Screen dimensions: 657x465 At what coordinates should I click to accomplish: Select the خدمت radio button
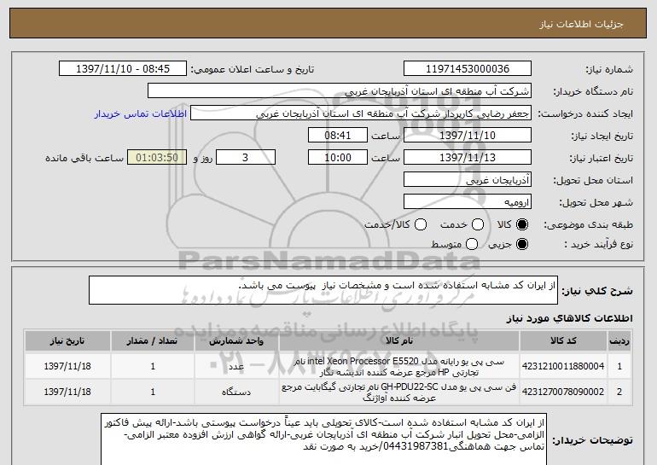478,225
